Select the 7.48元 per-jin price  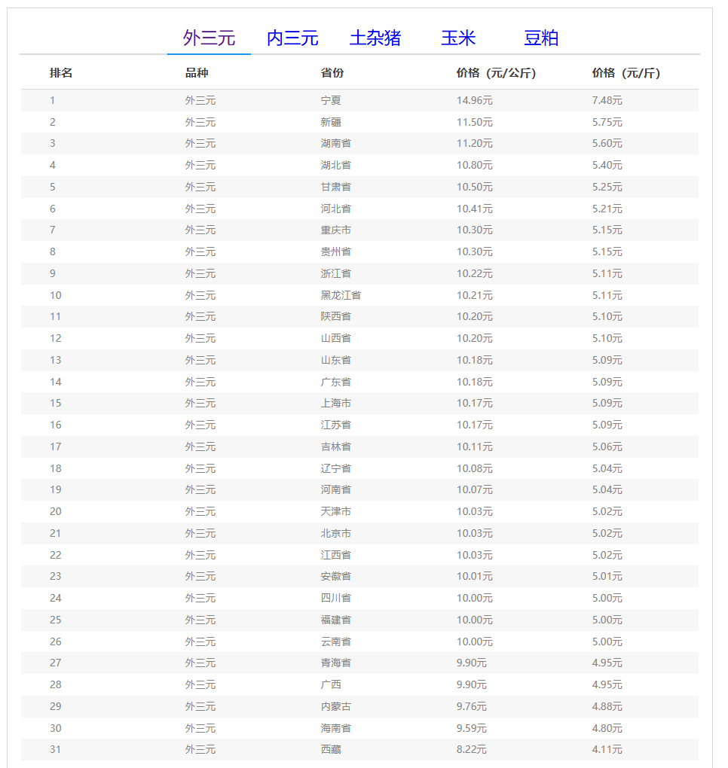(607, 100)
